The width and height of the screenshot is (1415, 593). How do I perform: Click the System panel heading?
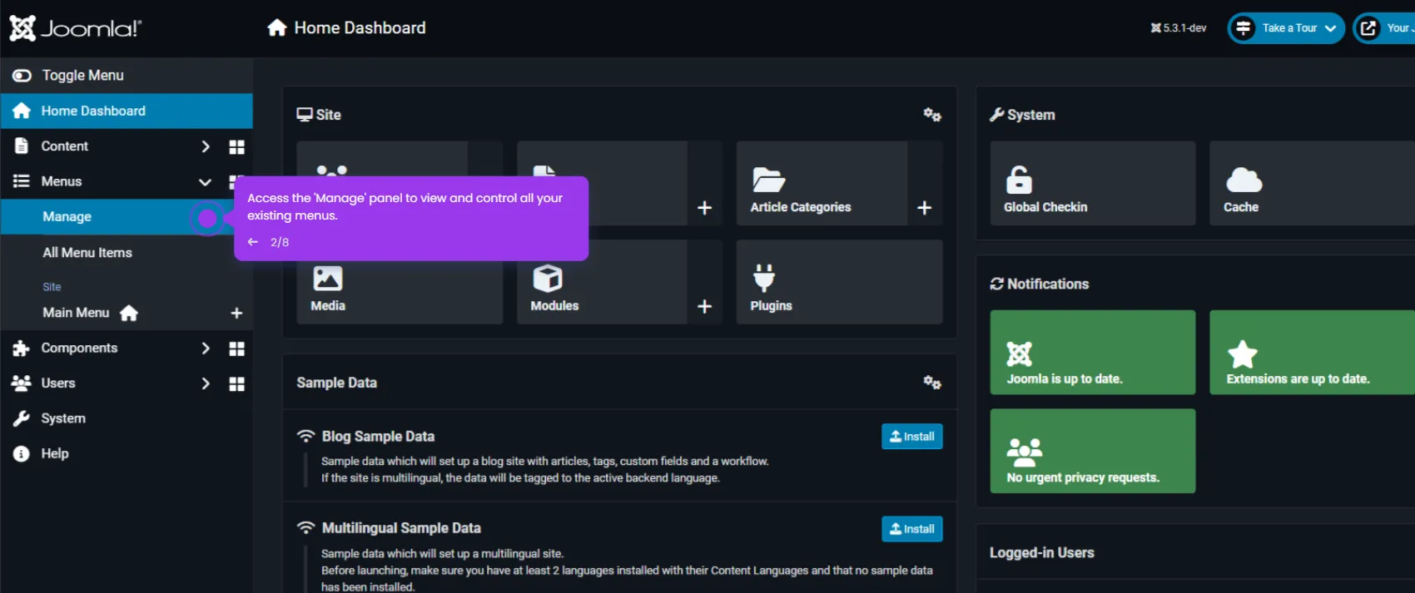point(1022,115)
